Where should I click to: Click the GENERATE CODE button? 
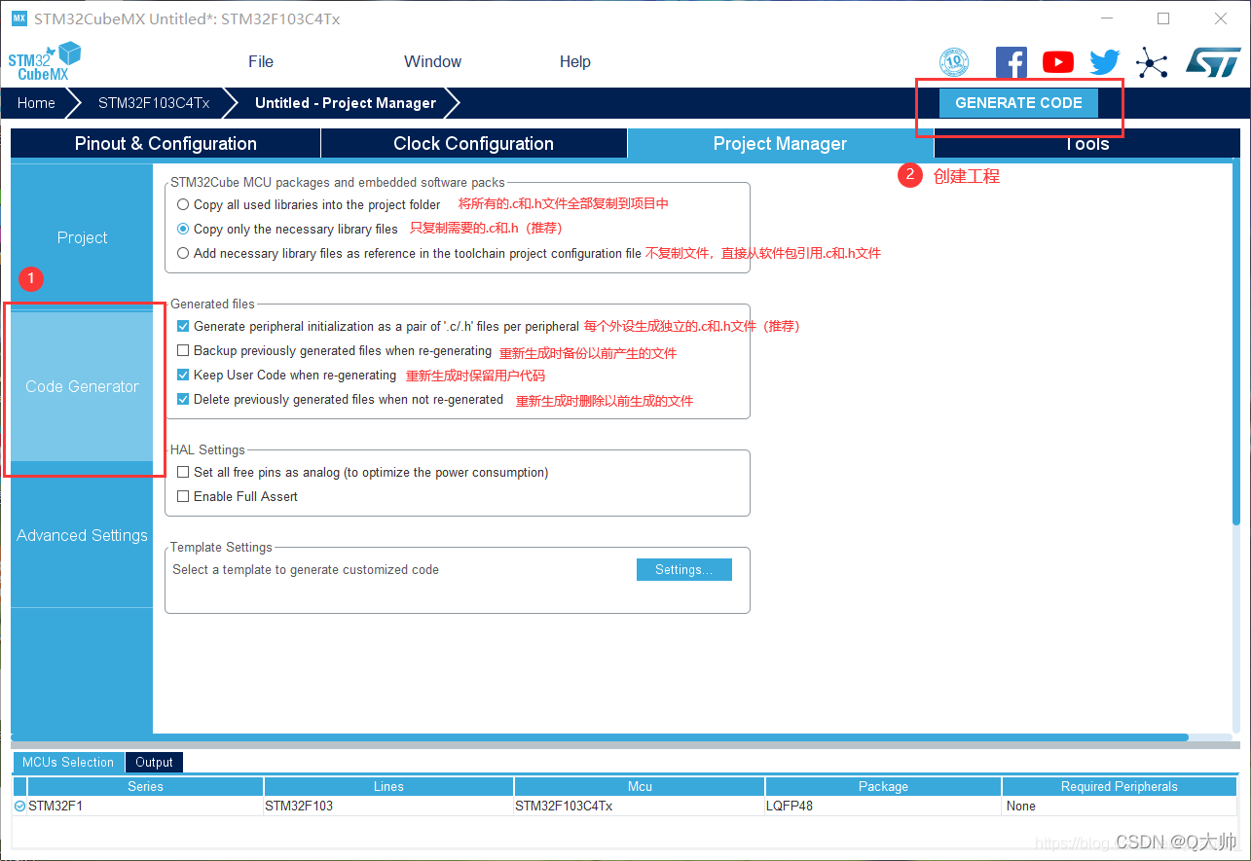(x=1018, y=102)
